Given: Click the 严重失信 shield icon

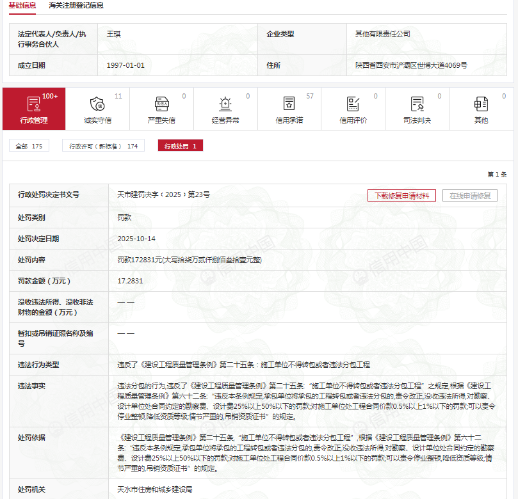Looking at the screenshot, I should coord(162,104).
